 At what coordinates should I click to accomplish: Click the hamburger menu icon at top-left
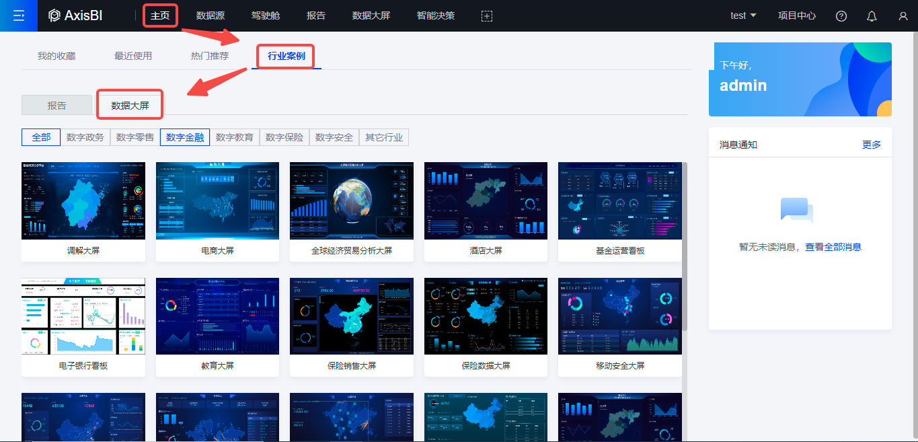click(18, 15)
